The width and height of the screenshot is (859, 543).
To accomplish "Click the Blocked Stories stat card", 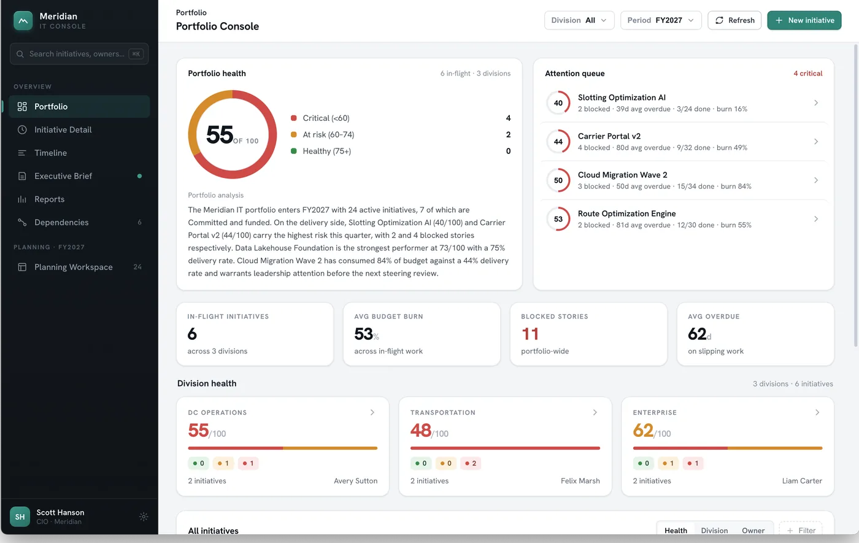I will point(588,334).
